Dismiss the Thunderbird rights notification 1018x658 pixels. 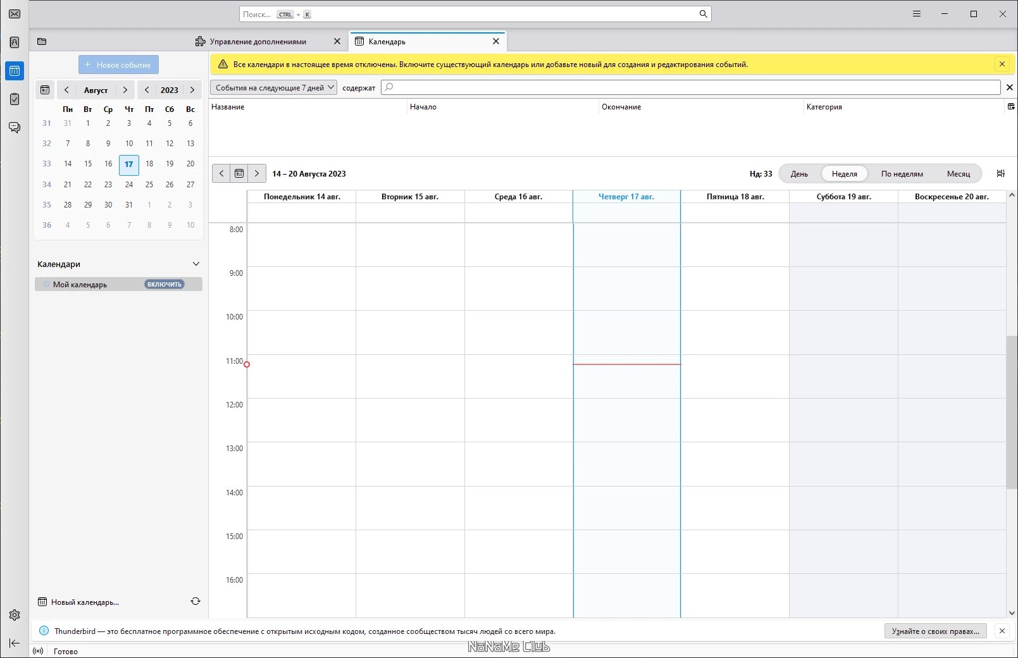[x=1002, y=631]
